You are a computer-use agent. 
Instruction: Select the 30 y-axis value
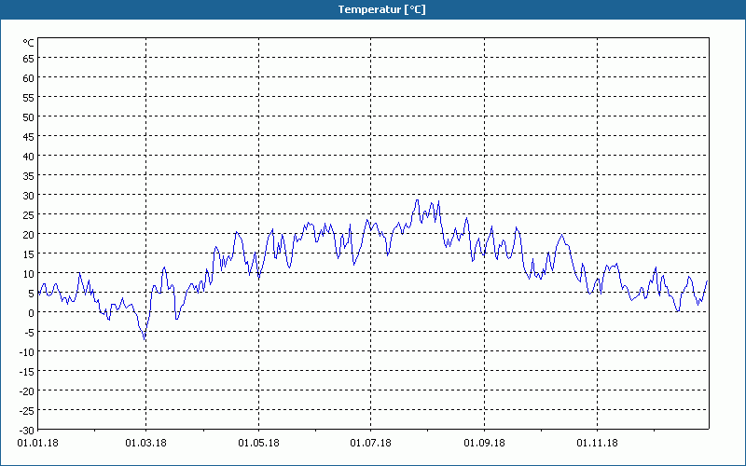tap(29, 196)
